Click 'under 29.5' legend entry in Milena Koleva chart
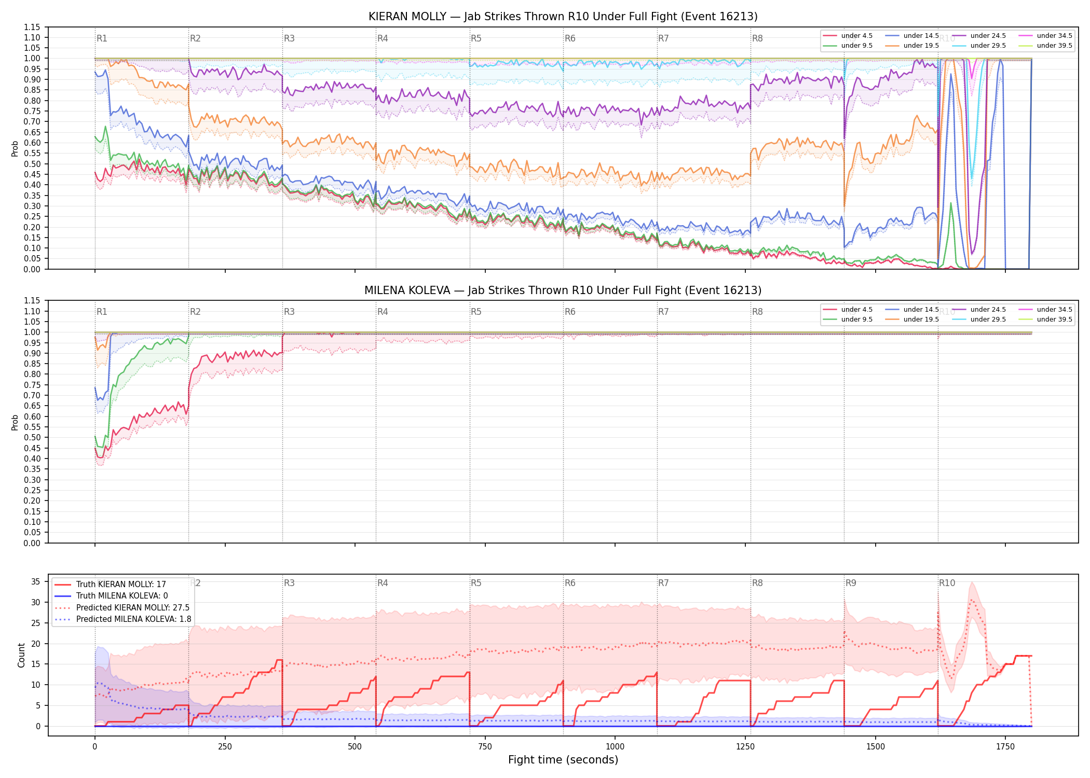 pyautogui.click(x=978, y=319)
